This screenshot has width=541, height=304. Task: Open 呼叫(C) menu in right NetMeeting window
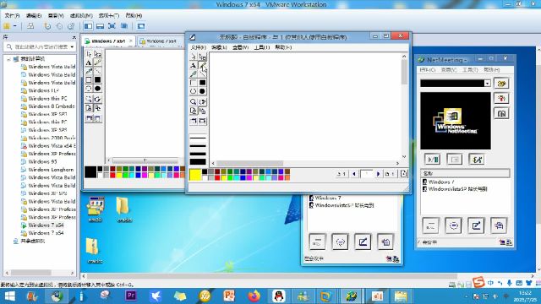[x=428, y=69]
